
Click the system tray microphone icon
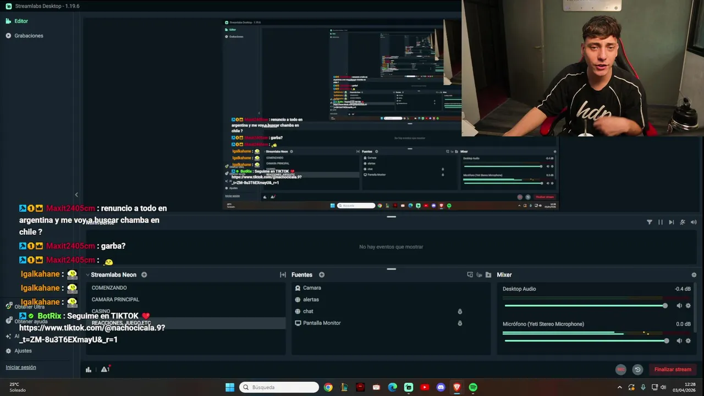click(643, 387)
